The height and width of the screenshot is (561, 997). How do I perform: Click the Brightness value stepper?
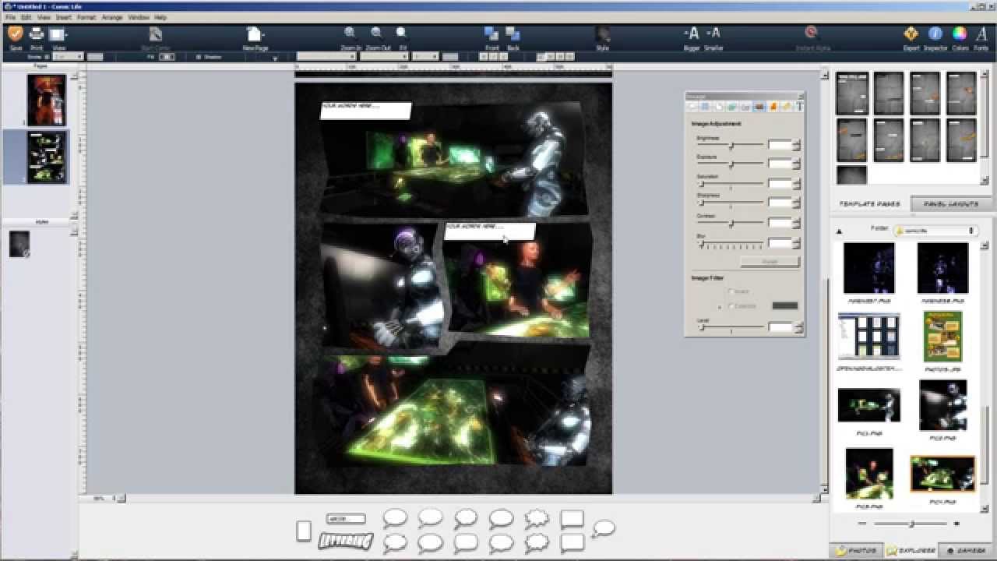click(798, 145)
